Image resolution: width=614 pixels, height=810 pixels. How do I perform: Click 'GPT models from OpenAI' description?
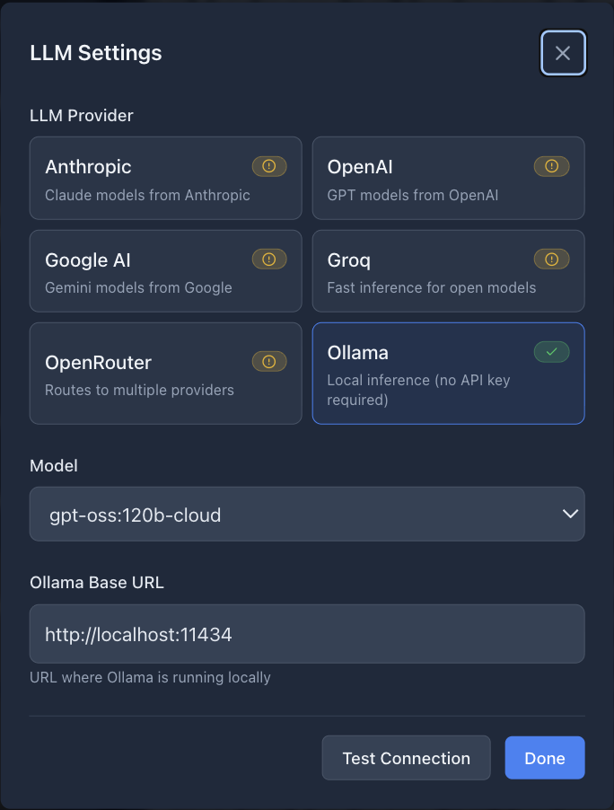click(x=413, y=195)
